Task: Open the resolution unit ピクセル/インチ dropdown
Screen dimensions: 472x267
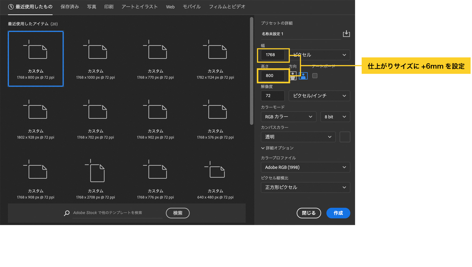Action: 319,96
